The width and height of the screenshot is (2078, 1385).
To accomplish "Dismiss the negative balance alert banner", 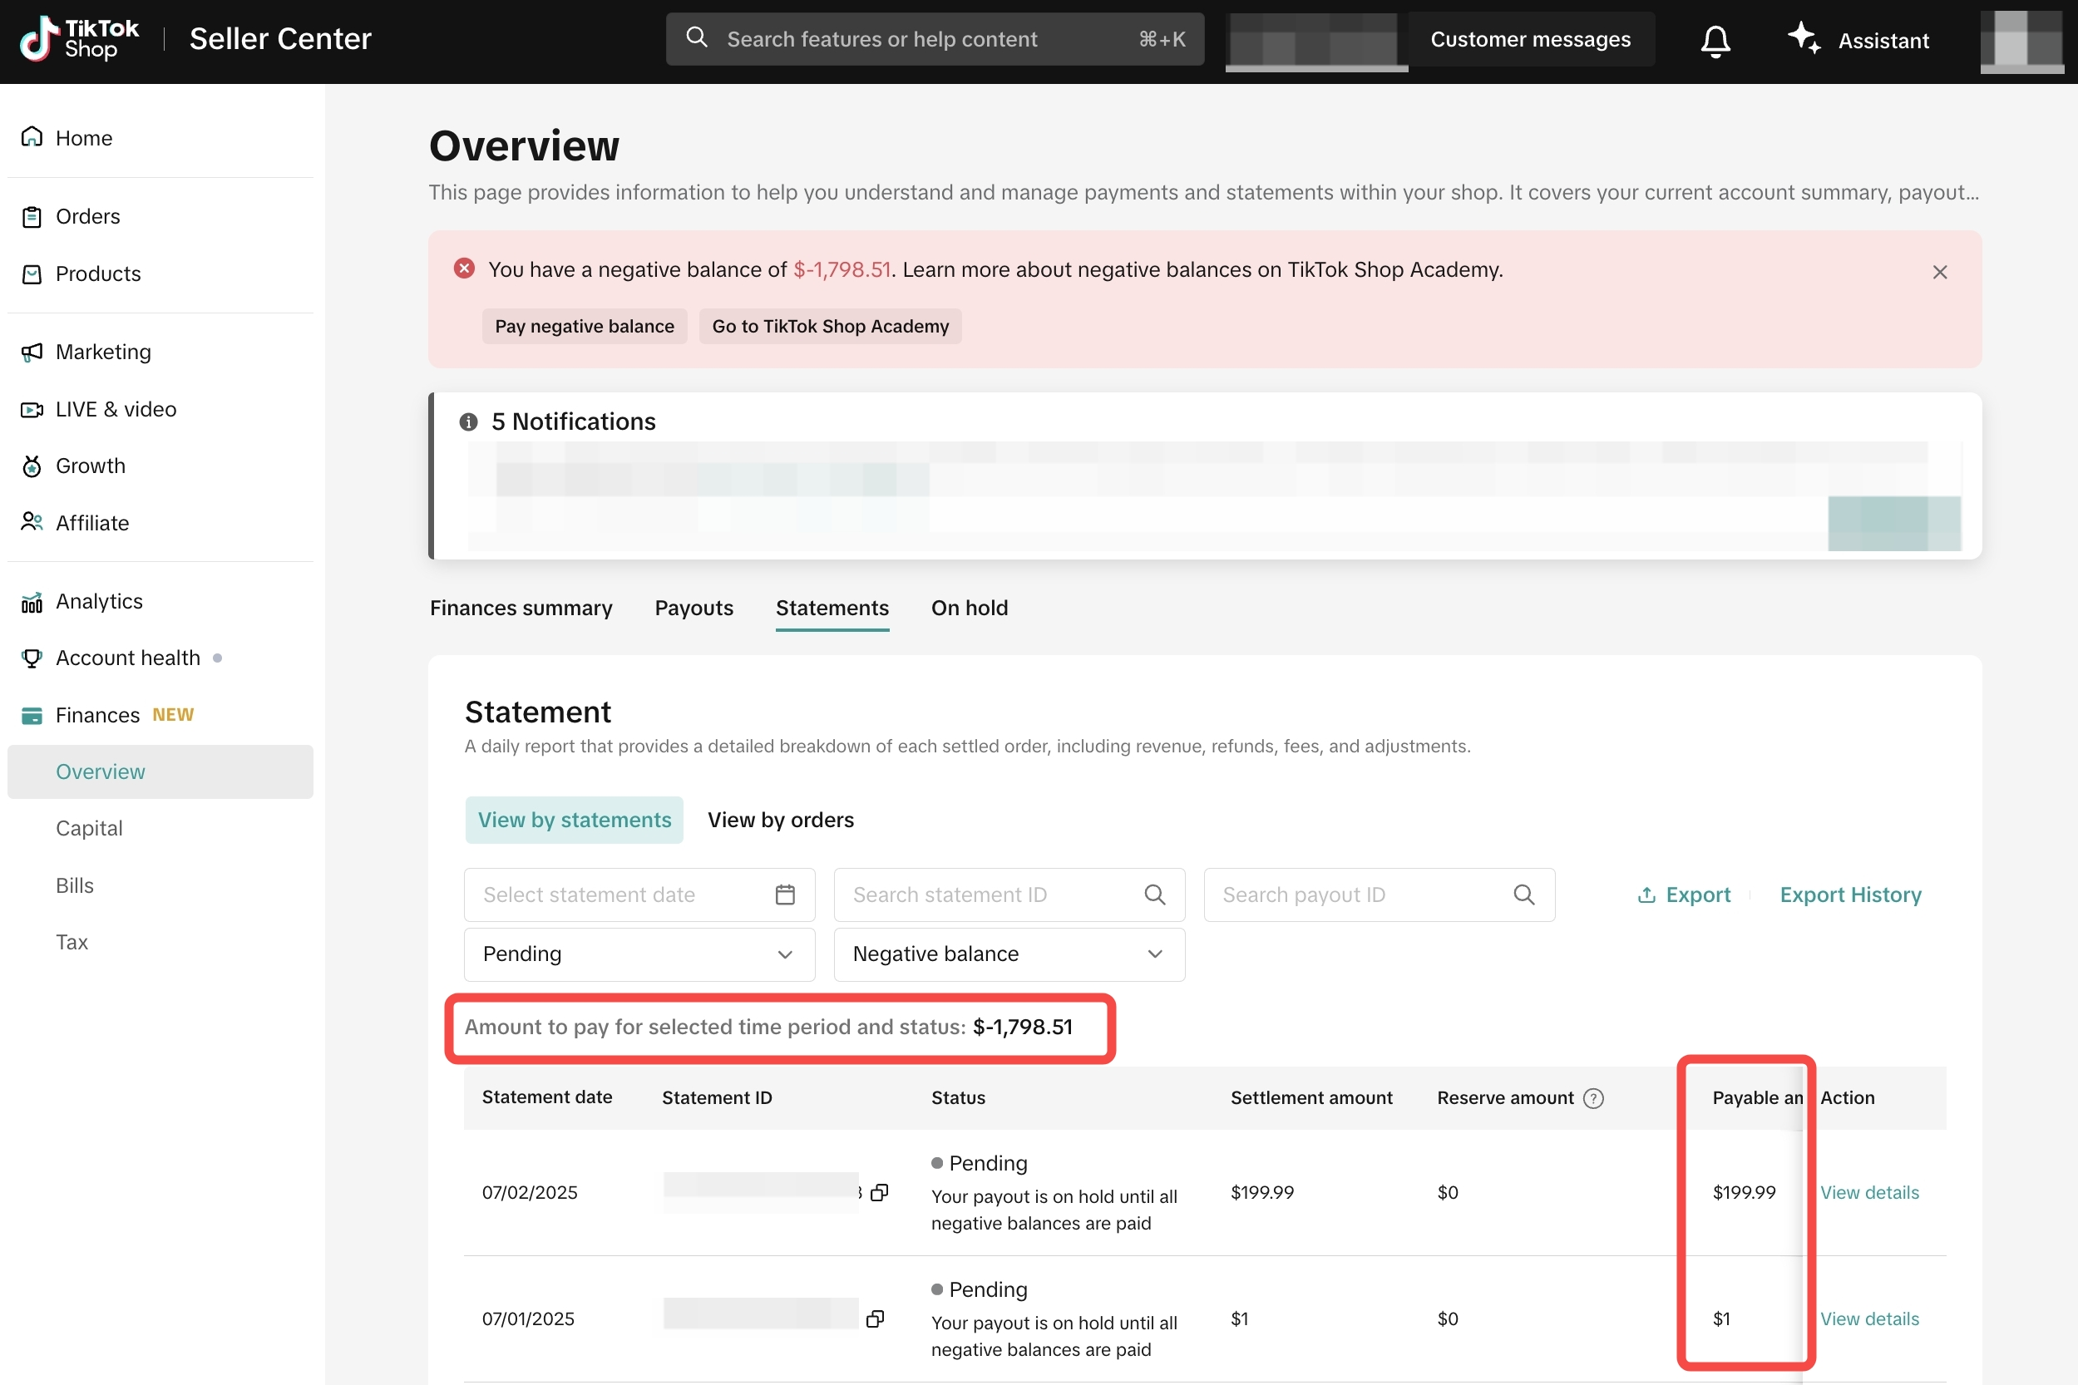I will pos(1939,272).
